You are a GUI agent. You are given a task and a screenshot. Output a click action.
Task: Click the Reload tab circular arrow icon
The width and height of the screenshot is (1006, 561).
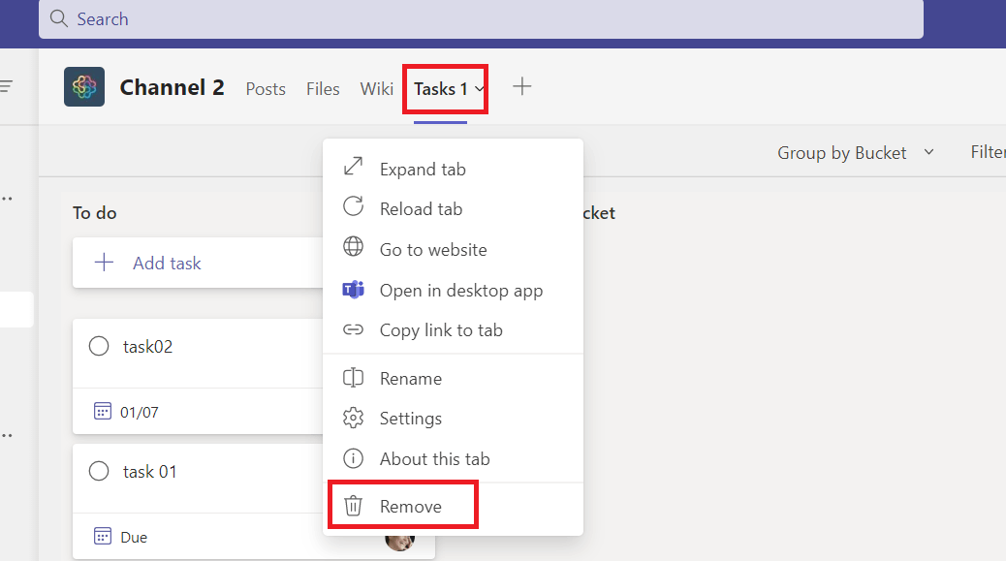click(353, 206)
